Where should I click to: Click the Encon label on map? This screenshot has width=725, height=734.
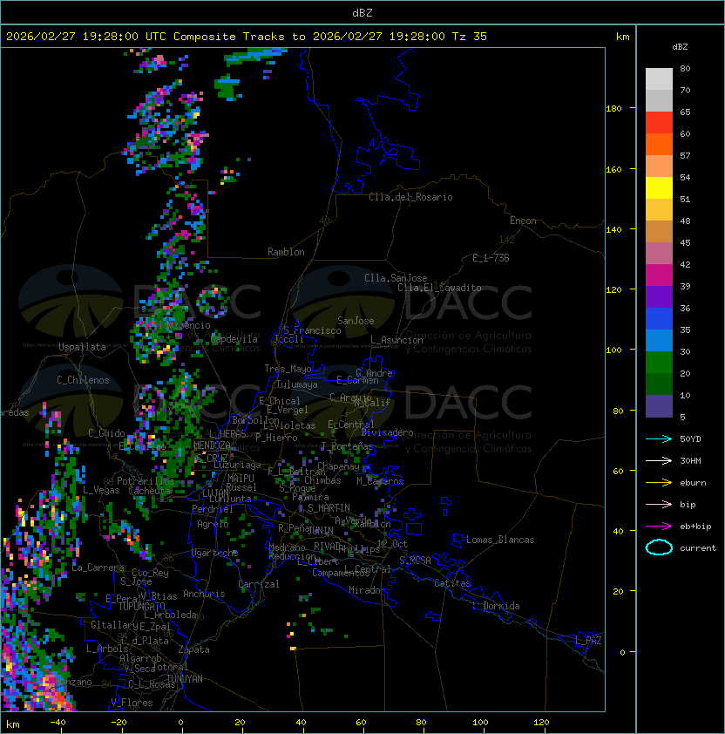(x=523, y=221)
